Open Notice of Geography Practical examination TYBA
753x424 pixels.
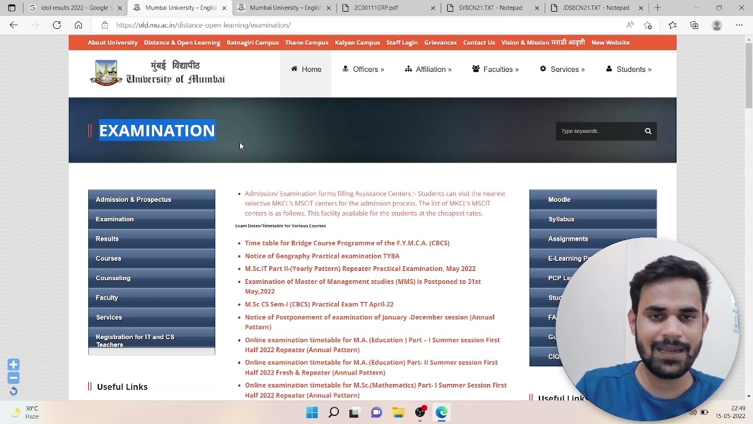click(x=322, y=256)
